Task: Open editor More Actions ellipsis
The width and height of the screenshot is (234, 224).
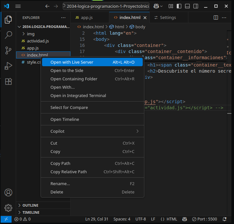Action: [224, 18]
